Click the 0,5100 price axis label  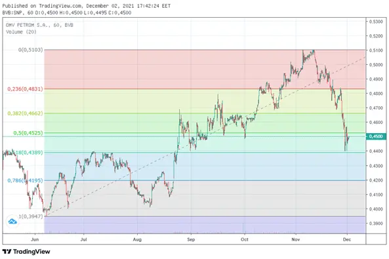(376, 50)
